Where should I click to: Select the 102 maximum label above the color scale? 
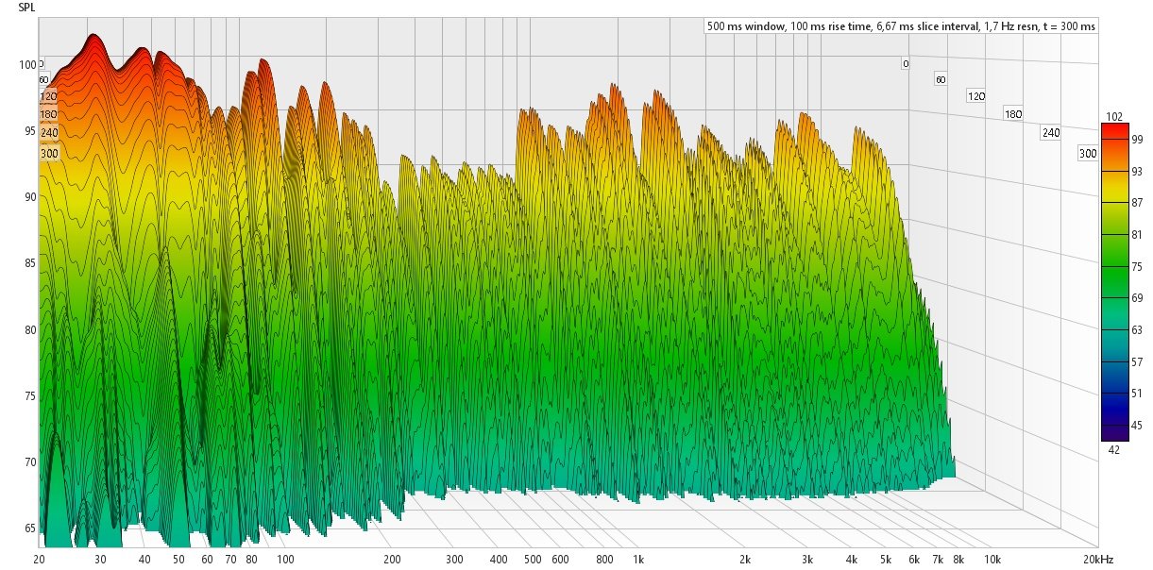(x=1114, y=117)
